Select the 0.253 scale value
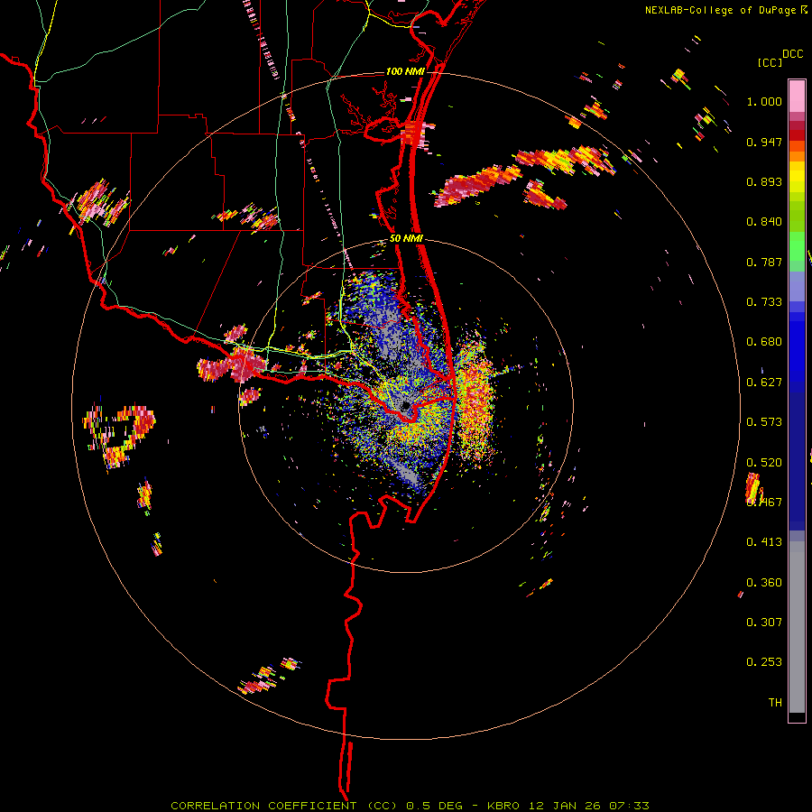The height and width of the screenshot is (812, 812). click(764, 662)
